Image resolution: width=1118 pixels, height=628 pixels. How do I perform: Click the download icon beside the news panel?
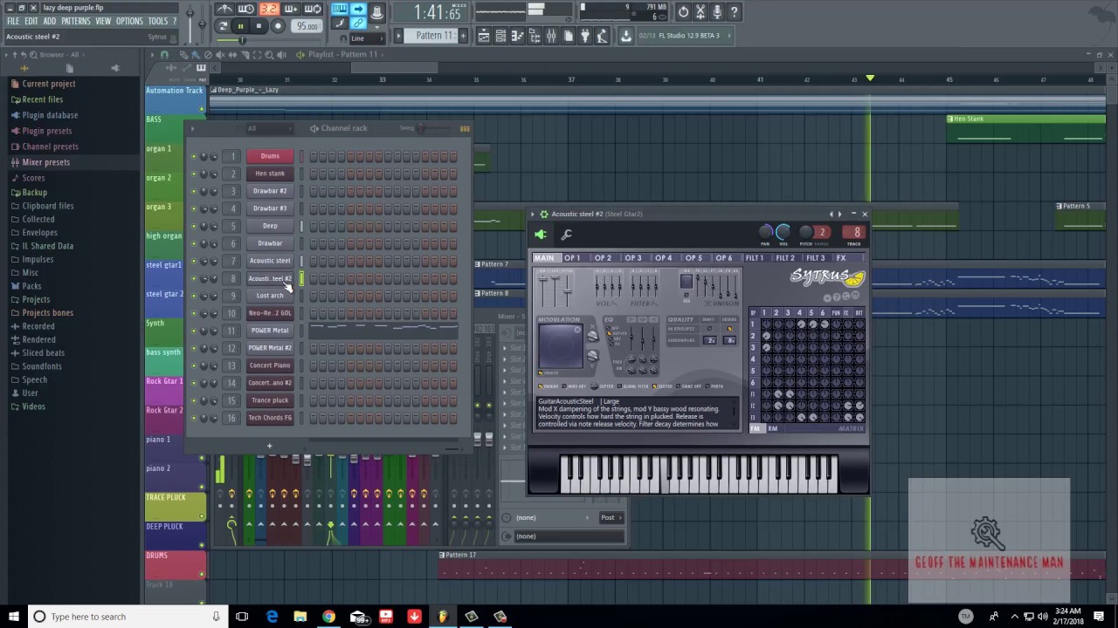point(625,36)
